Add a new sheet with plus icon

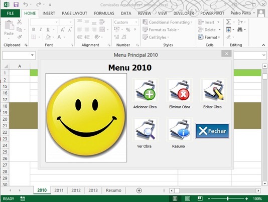[139, 190]
